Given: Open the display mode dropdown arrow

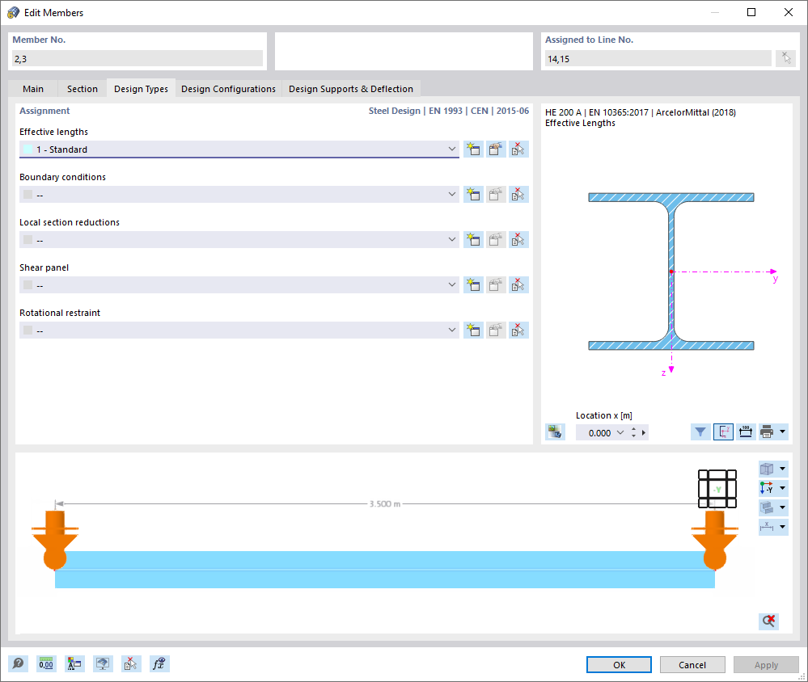Looking at the screenshot, I should pyautogui.click(x=782, y=507).
